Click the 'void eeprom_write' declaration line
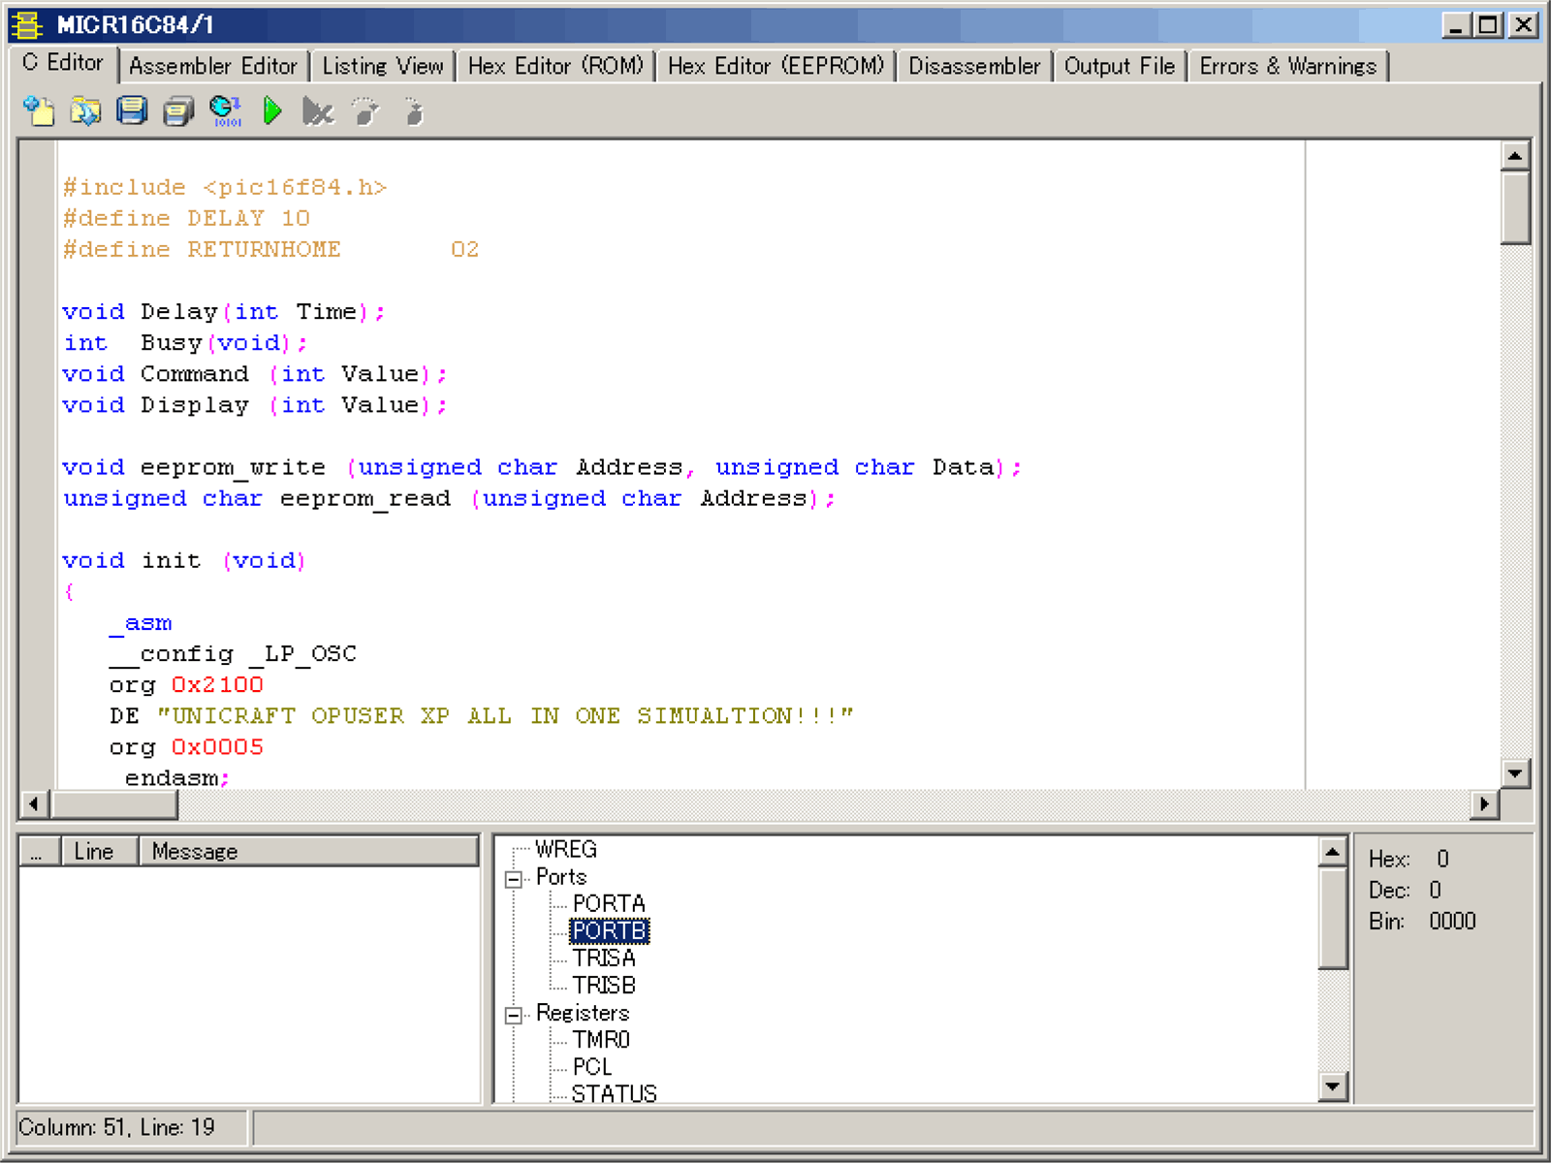Viewport: 1551px width, 1163px height. pos(542,467)
